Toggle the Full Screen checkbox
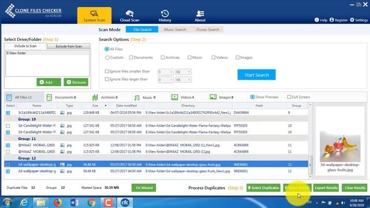The width and height of the screenshot is (370, 208). coord(289,97)
